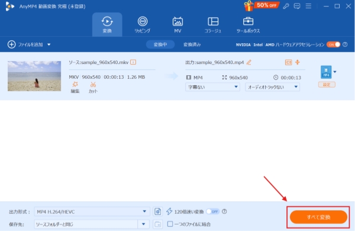Open the metadata ID3 editor icon
355x231 pixels.
[x=288, y=62]
